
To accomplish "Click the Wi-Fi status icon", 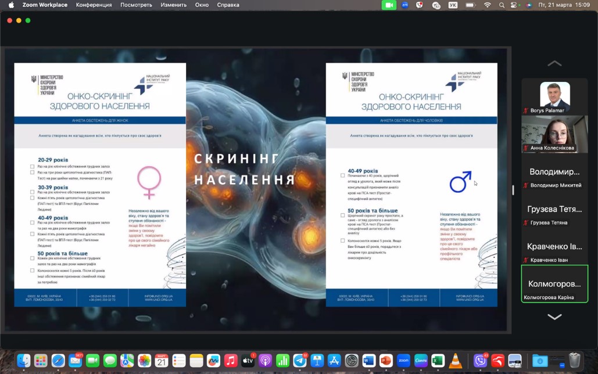I will click(x=488, y=5).
